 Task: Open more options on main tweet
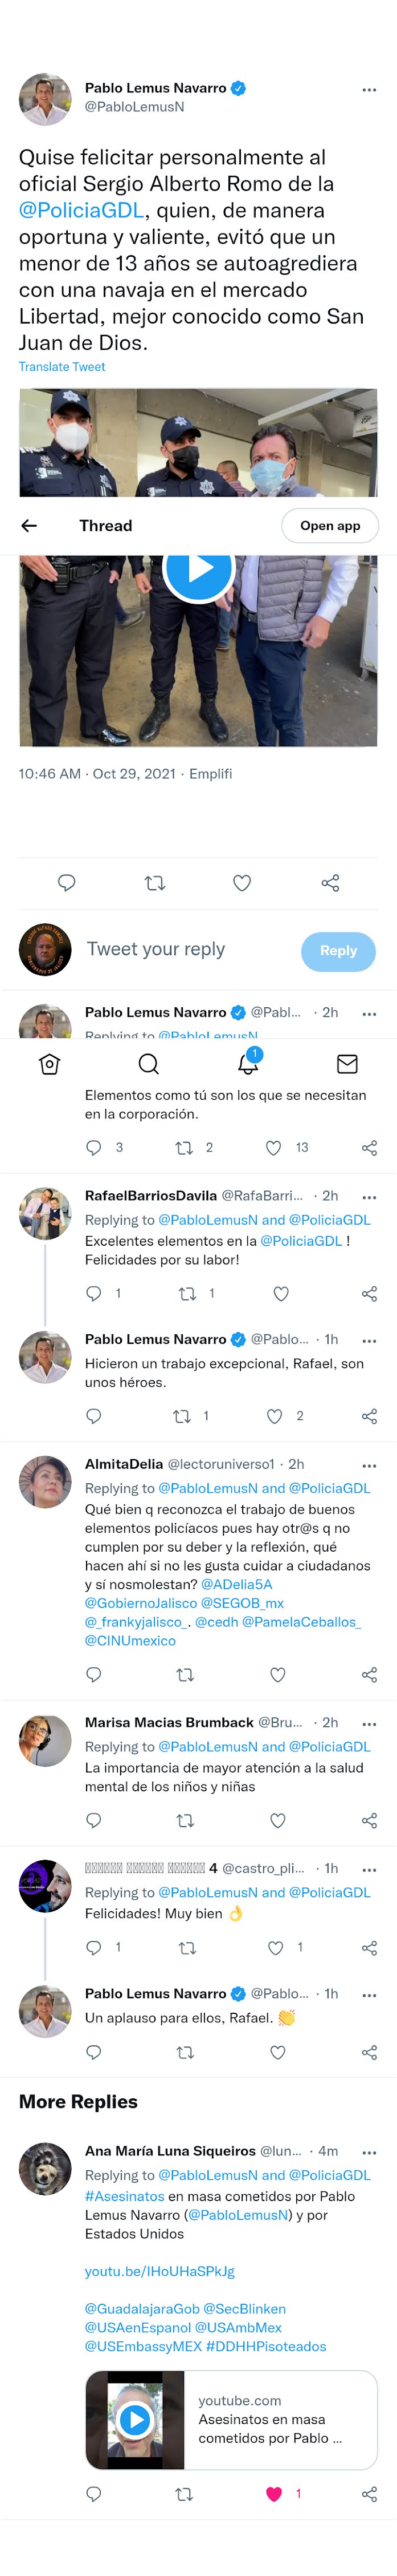point(369,90)
